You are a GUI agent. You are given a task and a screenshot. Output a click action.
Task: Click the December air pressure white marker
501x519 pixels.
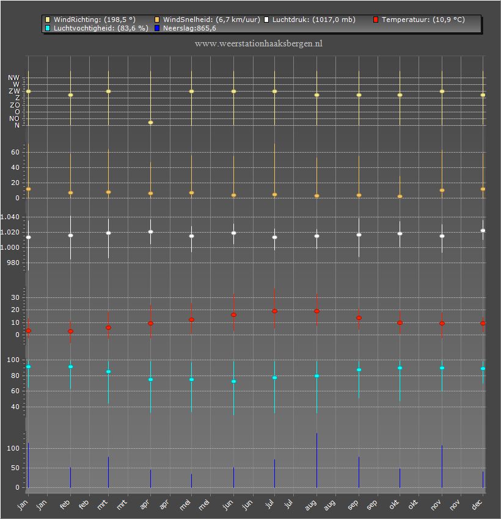click(x=483, y=231)
